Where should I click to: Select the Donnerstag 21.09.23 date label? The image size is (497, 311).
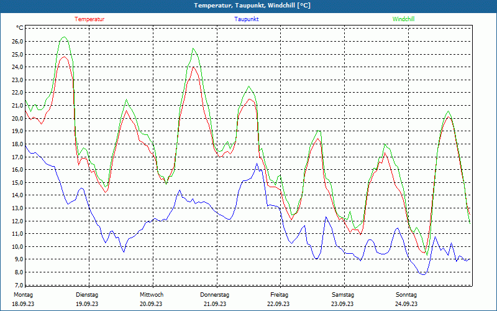[x=214, y=299]
